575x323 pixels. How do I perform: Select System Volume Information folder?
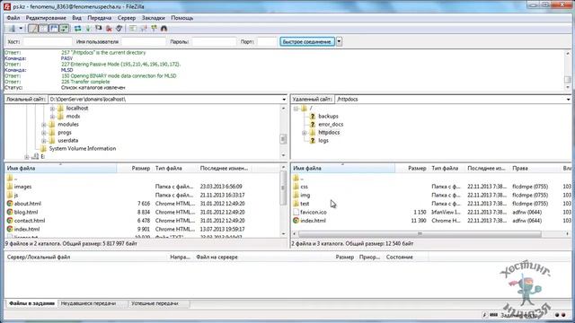[82, 148]
